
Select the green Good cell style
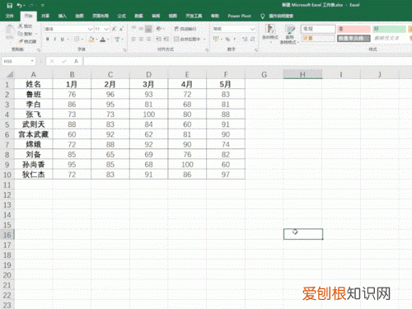389,29
